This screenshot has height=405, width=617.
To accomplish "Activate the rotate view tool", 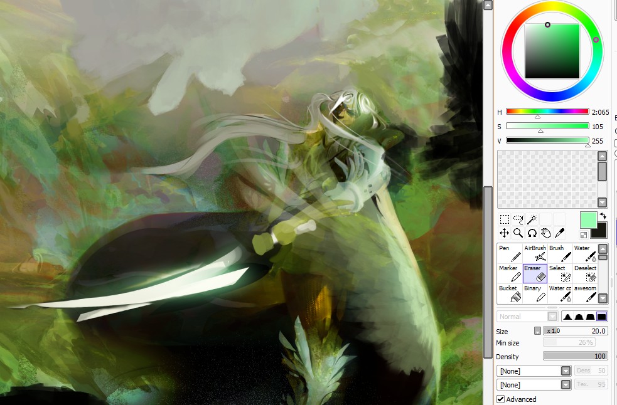I will [x=532, y=233].
